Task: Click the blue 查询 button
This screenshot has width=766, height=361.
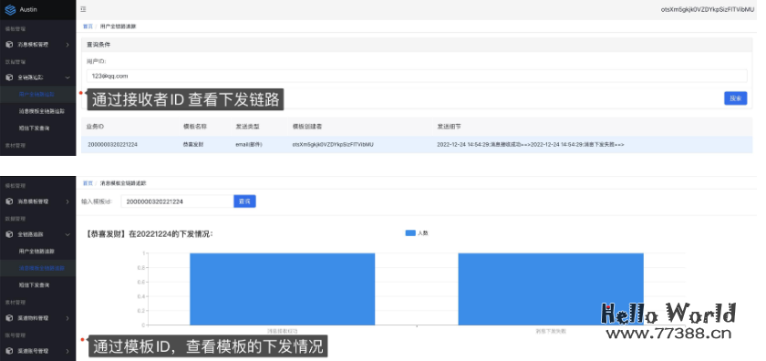Action: coord(244,201)
